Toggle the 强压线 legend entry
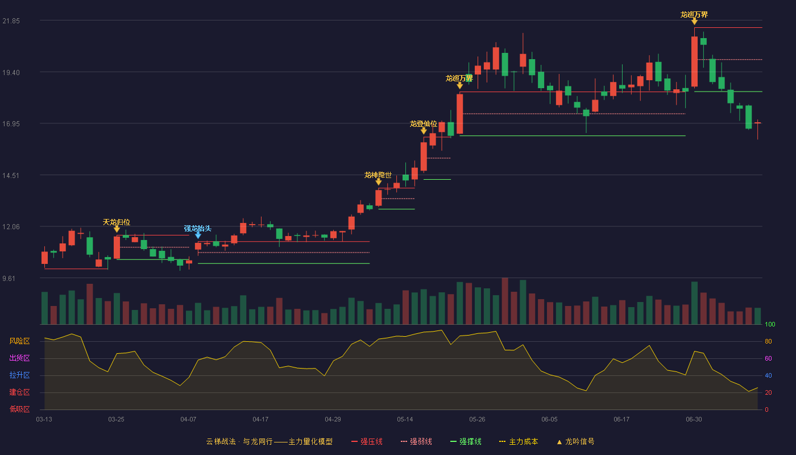This screenshot has width=796, height=455. [x=367, y=441]
